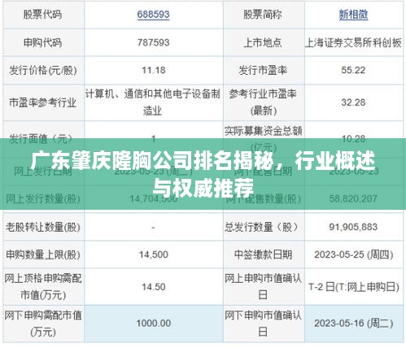Open the stock code link 688593

coord(153,15)
